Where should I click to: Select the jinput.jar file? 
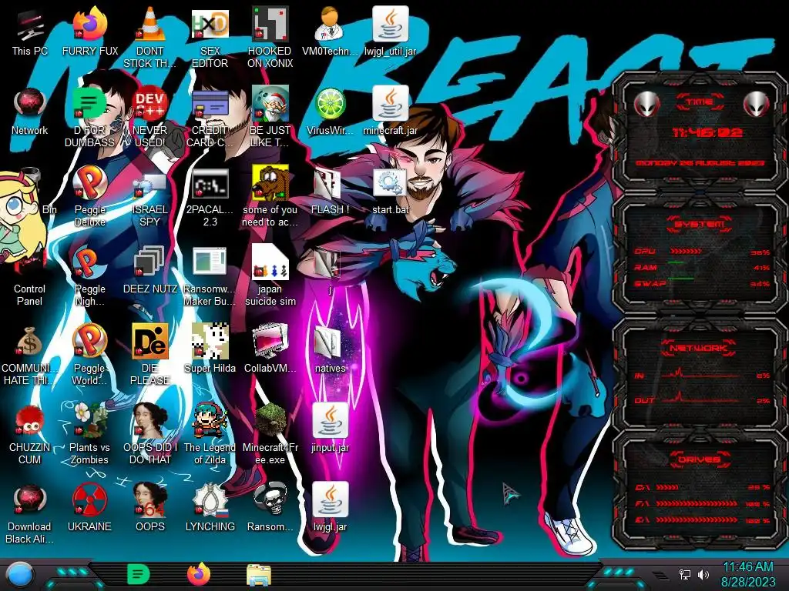pyautogui.click(x=330, y=428)
